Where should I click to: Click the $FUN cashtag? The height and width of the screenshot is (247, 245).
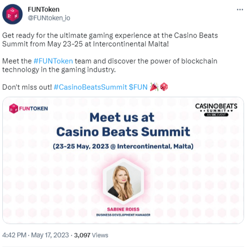click(138, 87)
